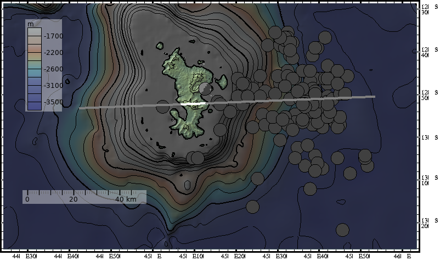The width and height of the screenshot is (440, 261).
Task: Click the circle marker at the island's western tip
Action: click(162, 107)
